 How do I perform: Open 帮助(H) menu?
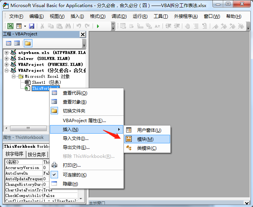[234, 16]
